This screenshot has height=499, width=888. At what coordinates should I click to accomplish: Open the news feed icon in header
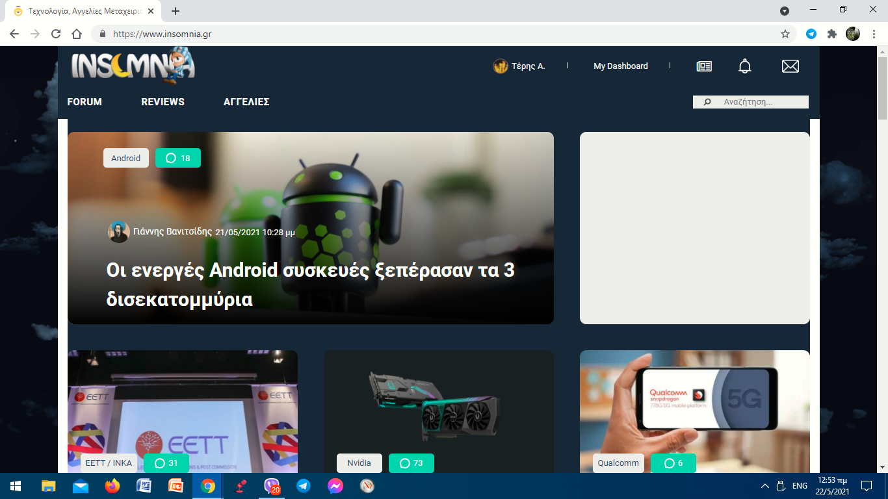coord(704,66)
